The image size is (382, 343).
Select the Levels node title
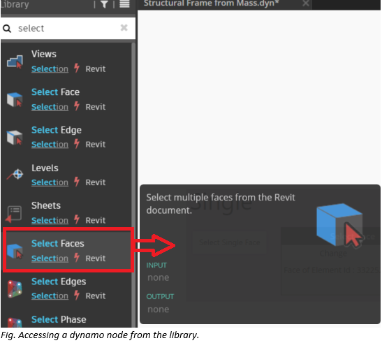coord(45,168)
